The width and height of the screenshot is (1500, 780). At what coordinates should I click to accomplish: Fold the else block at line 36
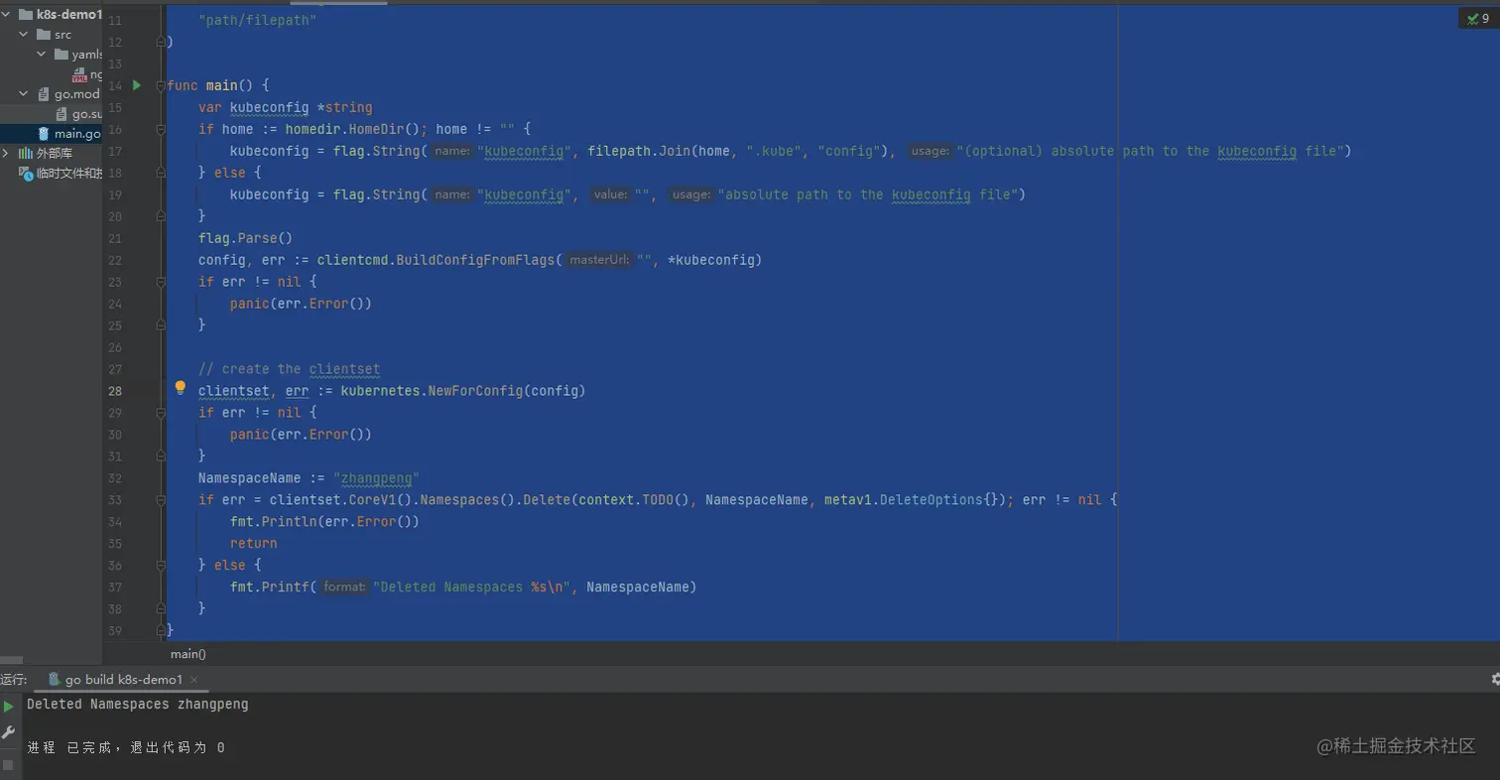(x=159, y=566)
